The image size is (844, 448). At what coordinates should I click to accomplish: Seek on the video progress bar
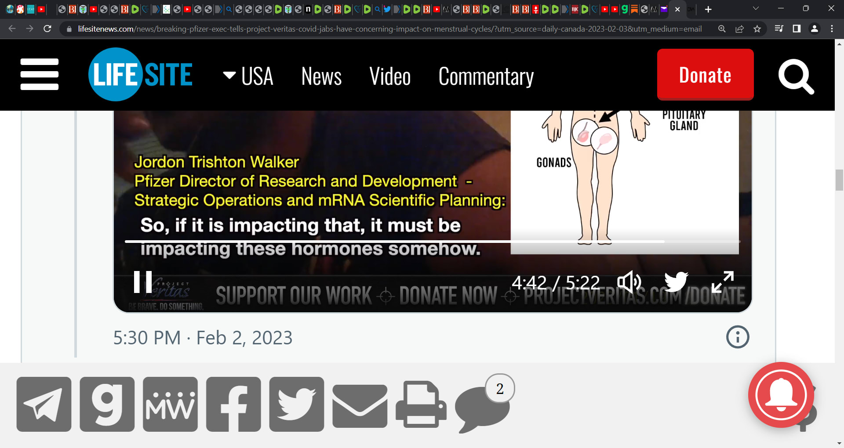click(433, 242)
